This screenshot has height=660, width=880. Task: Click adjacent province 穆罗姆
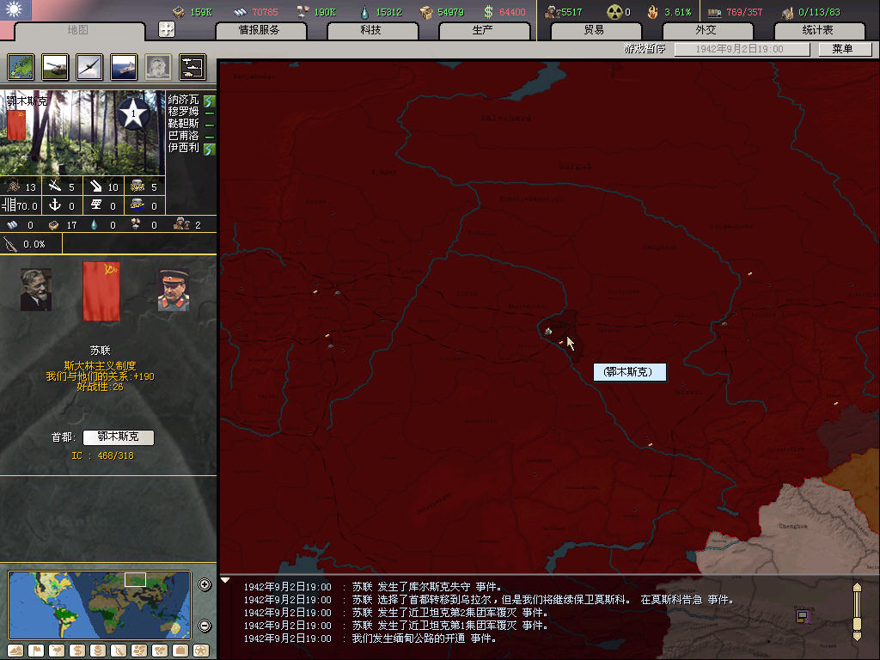[x=184, y=112]
